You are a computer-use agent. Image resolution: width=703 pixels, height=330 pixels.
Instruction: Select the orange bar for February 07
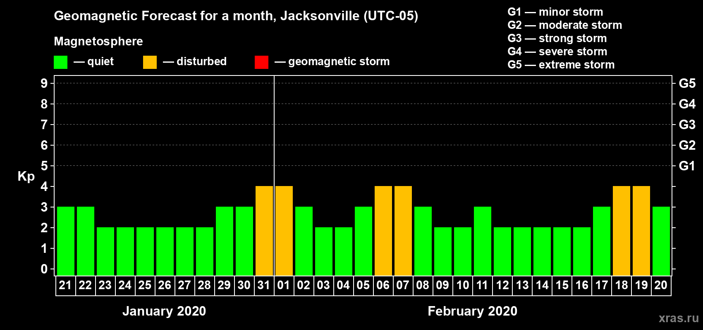click(x=403, y=231)
